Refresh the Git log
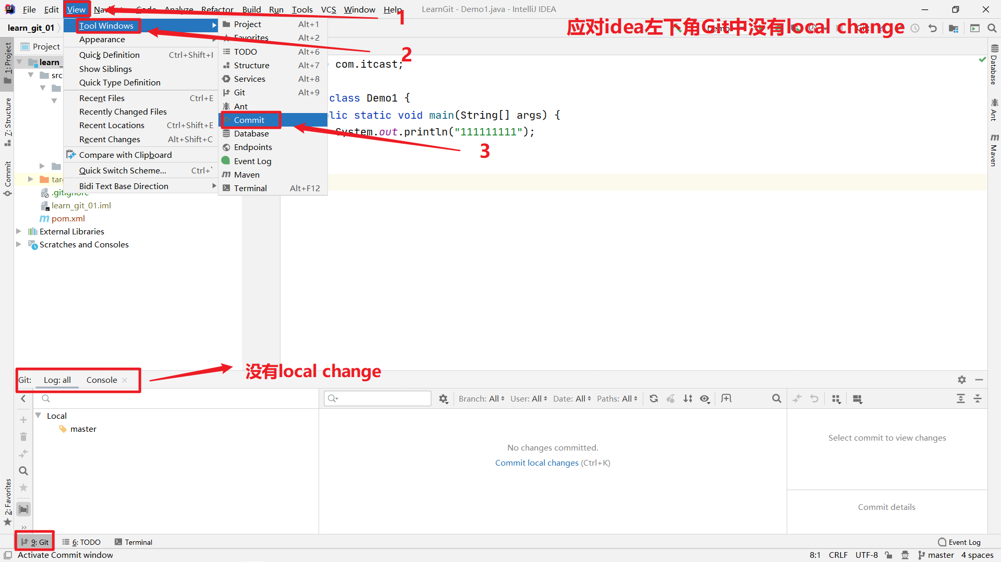The image size is (1001, 562). pos(654,398)
